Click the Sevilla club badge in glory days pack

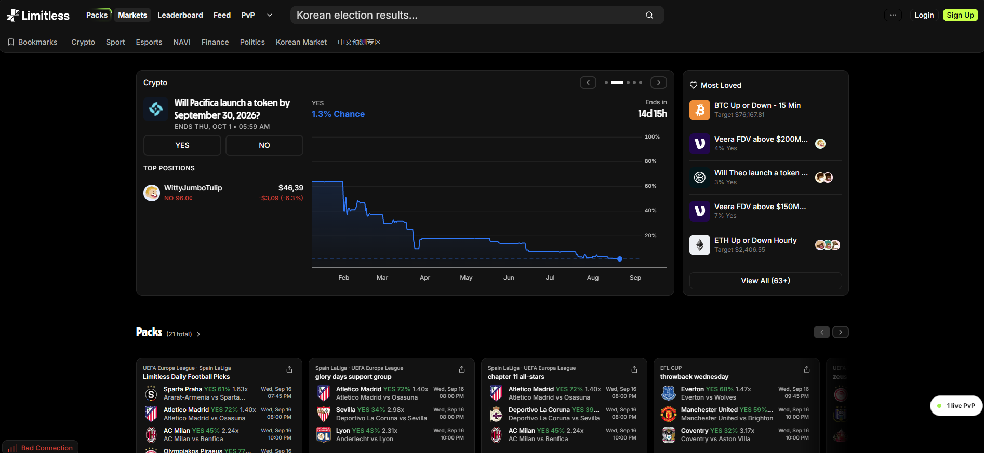coord(324,414)
